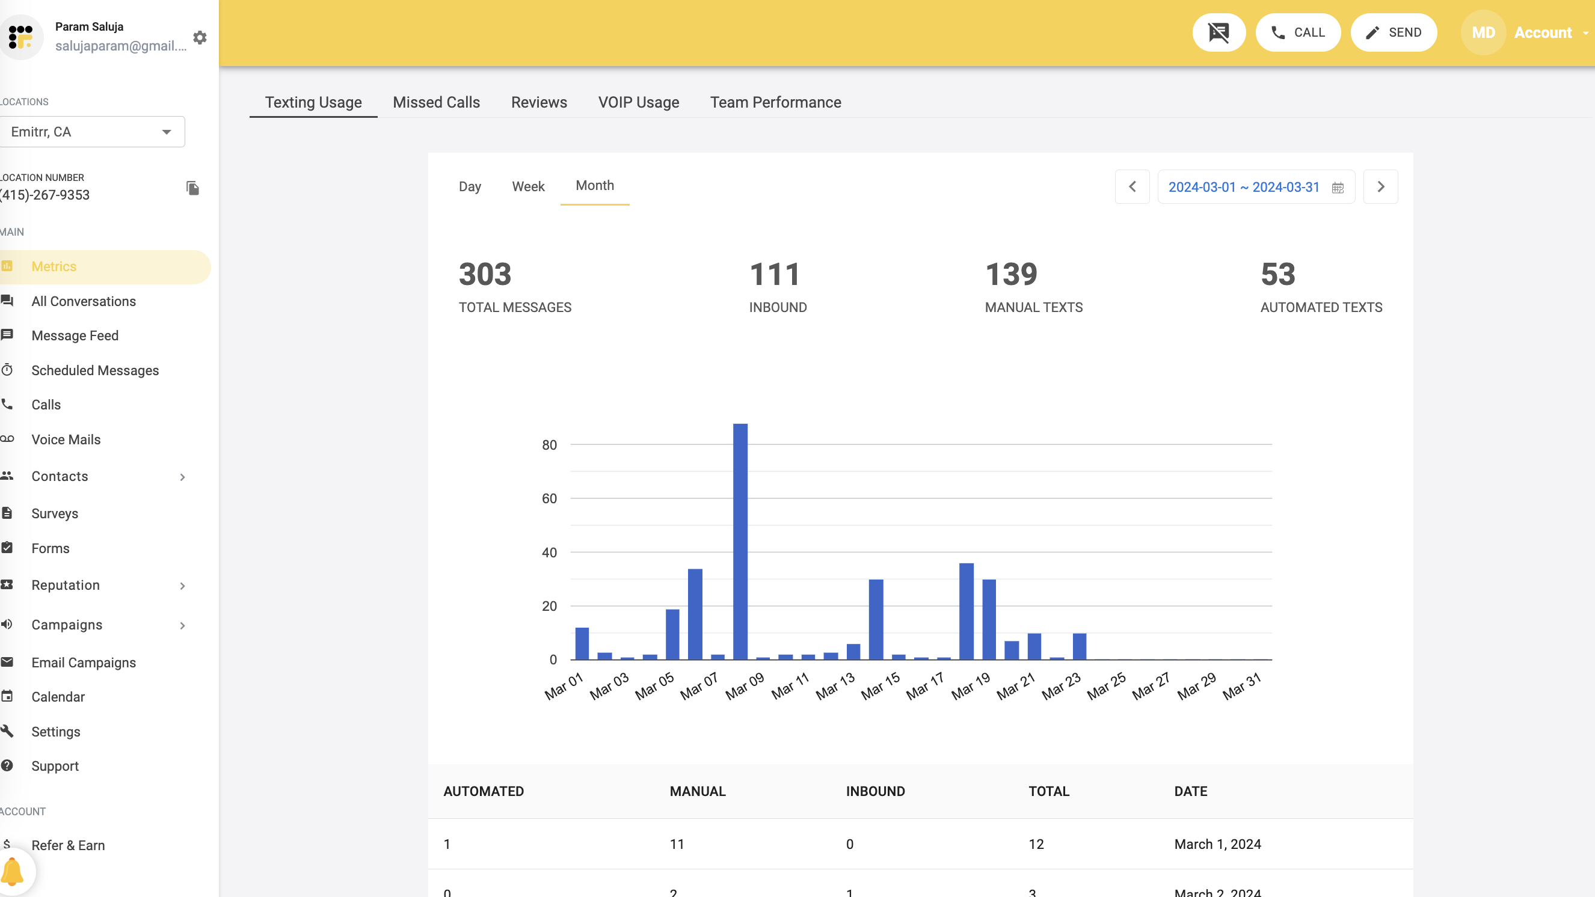Select the Voice Mails icon
The width and height of the screenshot is (1595, 897).
(8, 439)
